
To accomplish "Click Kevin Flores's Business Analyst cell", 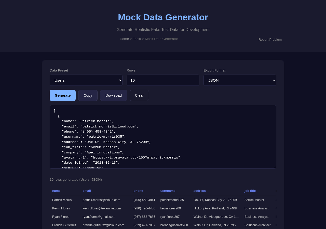I will click(256, 208).
